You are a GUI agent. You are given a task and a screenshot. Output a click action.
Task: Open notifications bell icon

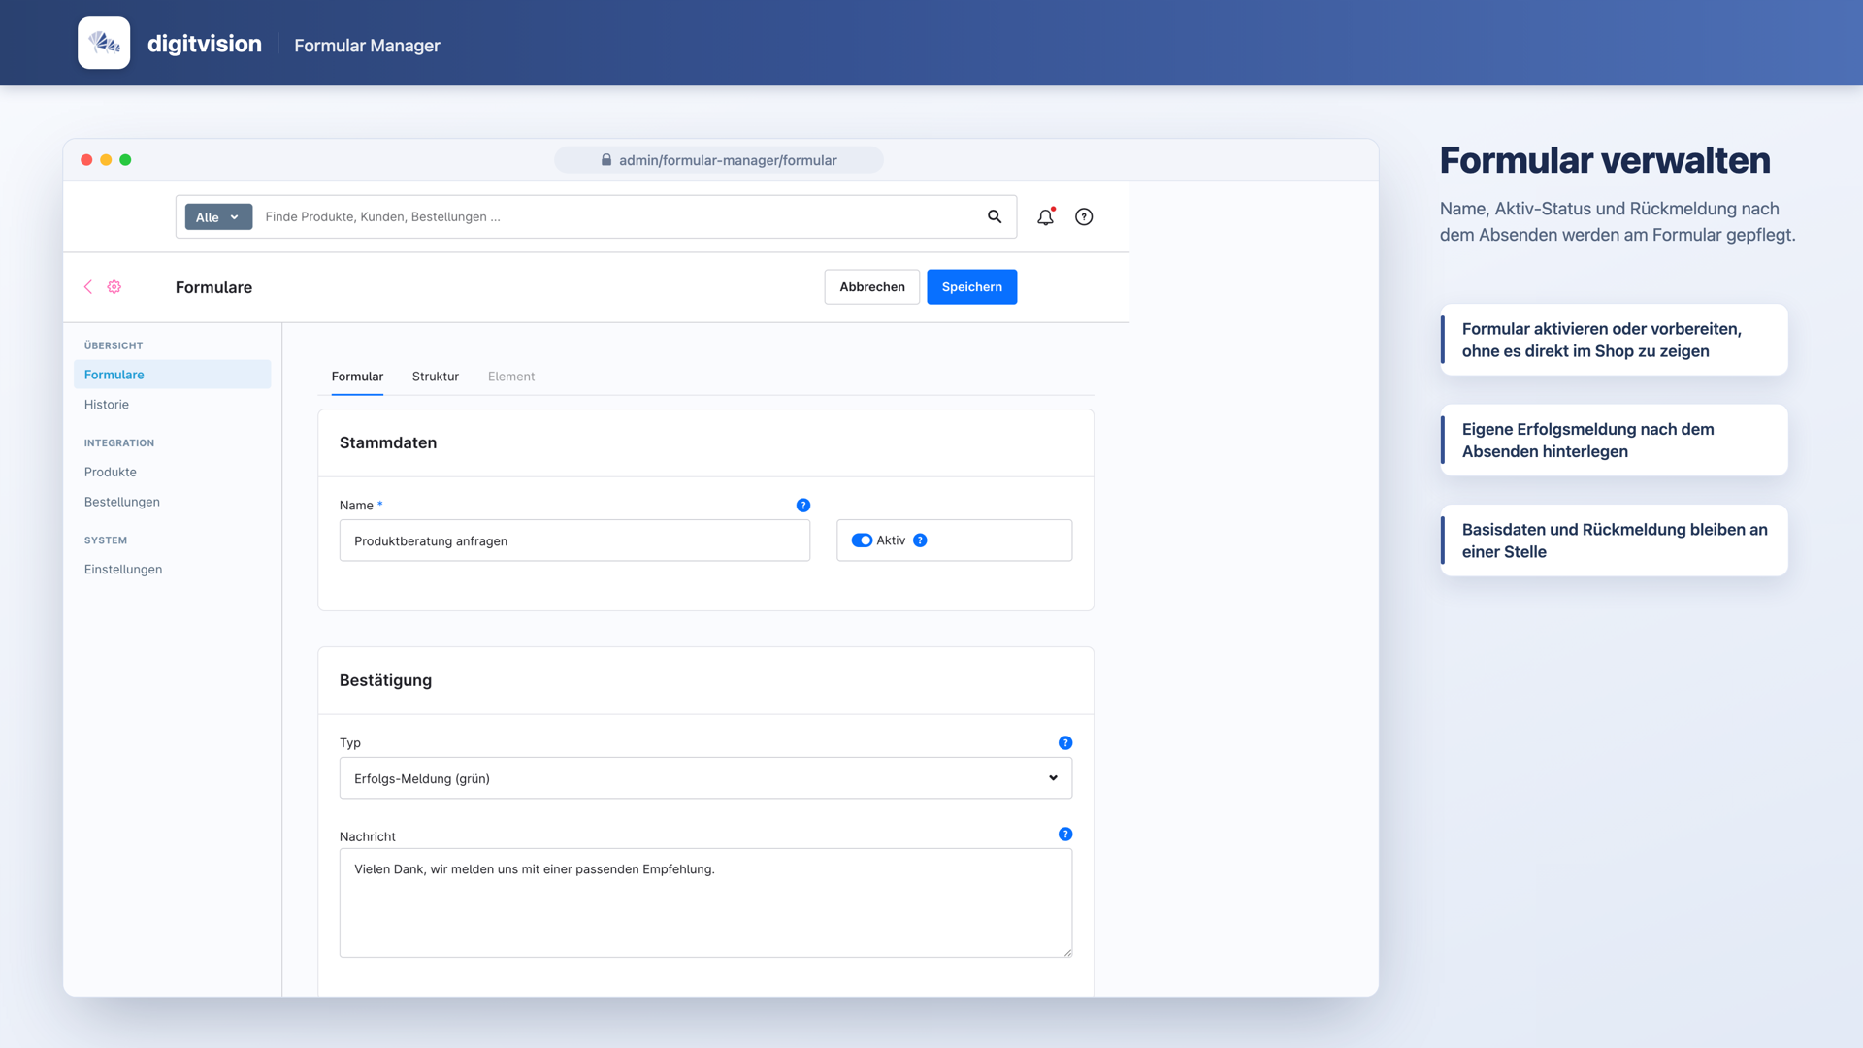pos(1045,216)
